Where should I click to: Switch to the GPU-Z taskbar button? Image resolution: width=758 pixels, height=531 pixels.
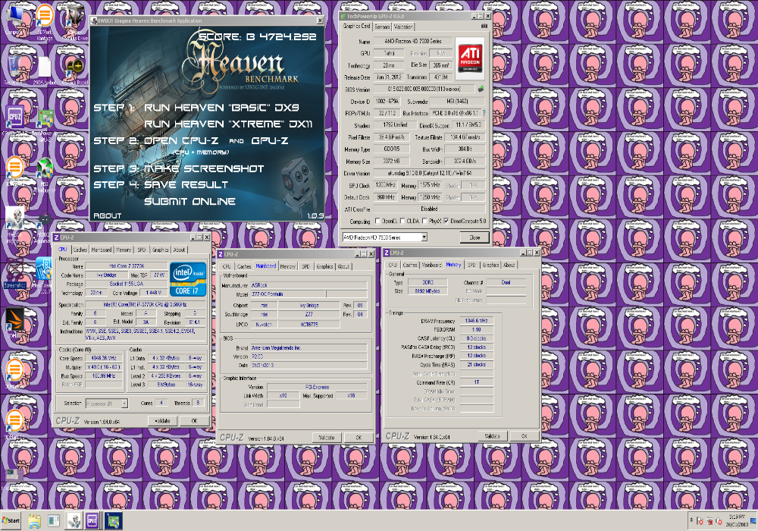tap(114, 521)
